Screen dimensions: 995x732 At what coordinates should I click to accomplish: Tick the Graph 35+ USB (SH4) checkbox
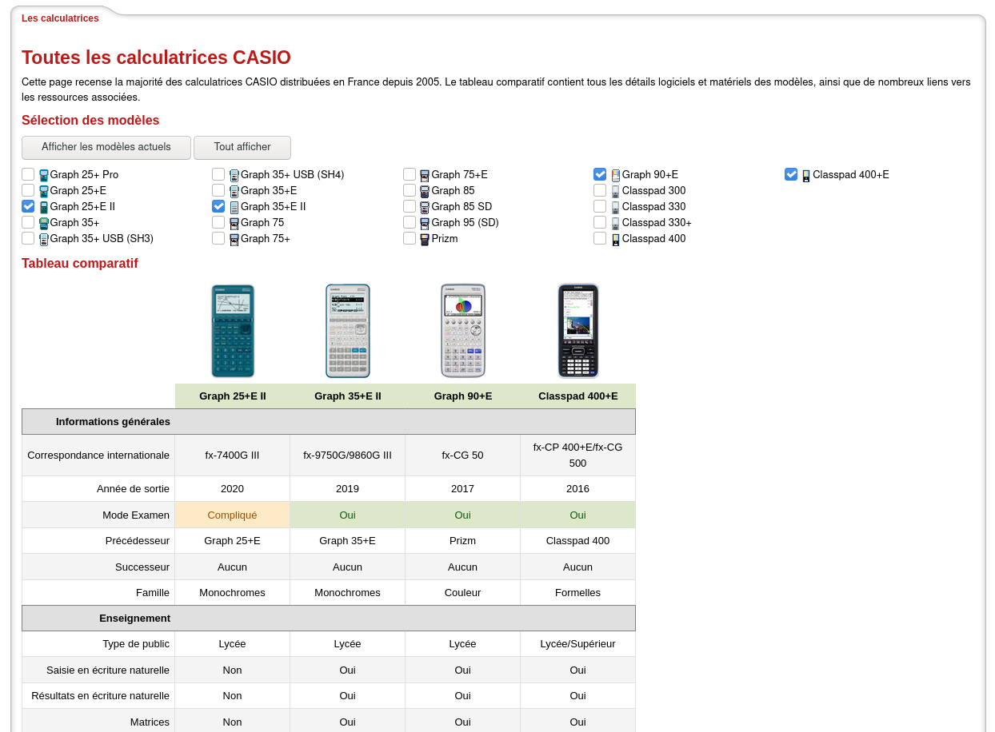click(218, 174)
